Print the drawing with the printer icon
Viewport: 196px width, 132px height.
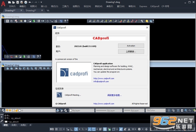pos(25,2)
